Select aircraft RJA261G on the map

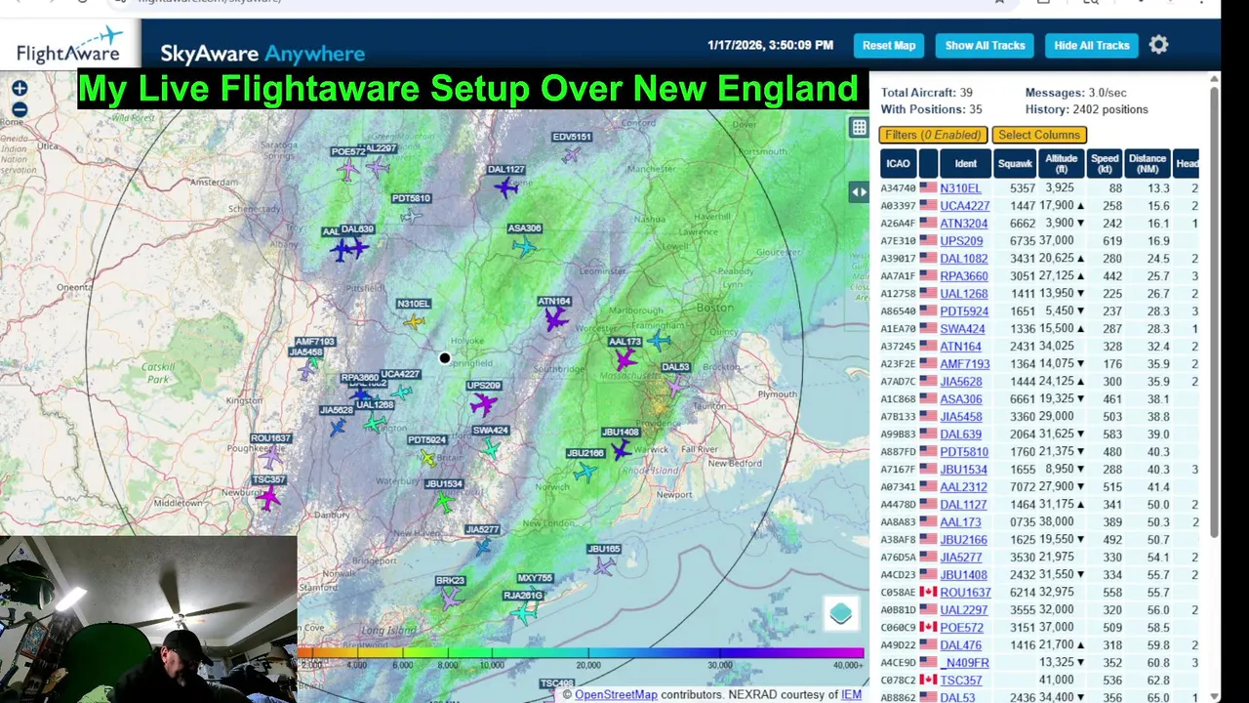pyautogui.click(x=524, y=613)
